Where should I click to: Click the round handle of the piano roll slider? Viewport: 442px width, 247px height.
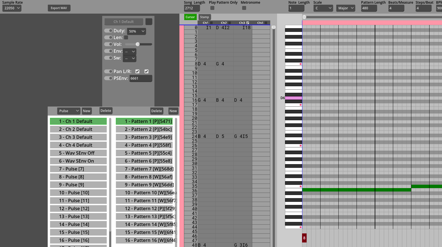[x=304, y=17]
